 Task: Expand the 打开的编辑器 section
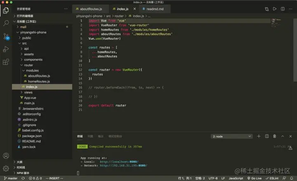click(x=42, y=16)
